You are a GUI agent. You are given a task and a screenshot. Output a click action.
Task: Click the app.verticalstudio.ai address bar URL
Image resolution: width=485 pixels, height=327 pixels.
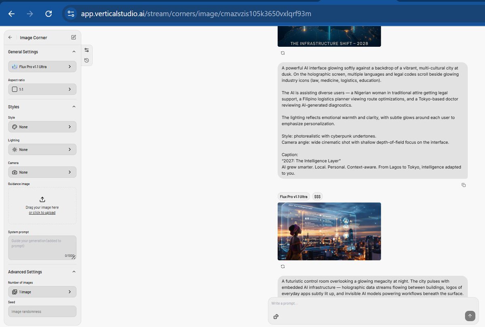196,14
